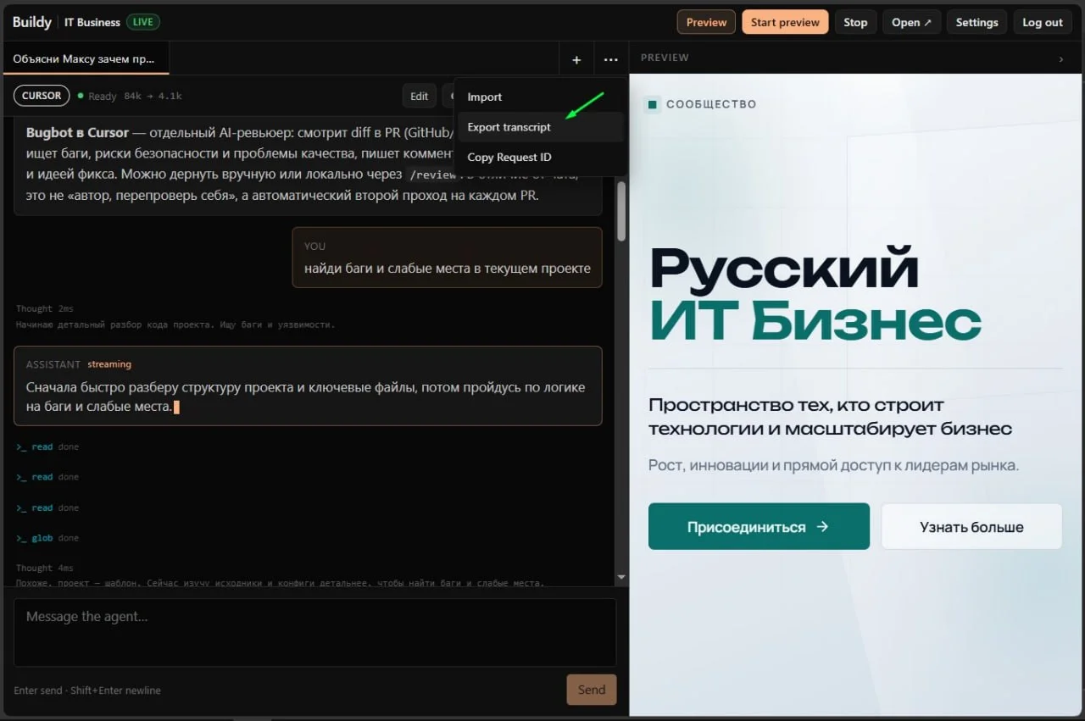
Task: Click the chat vertical scrollbar thumb
Action: tap(621, 210)
